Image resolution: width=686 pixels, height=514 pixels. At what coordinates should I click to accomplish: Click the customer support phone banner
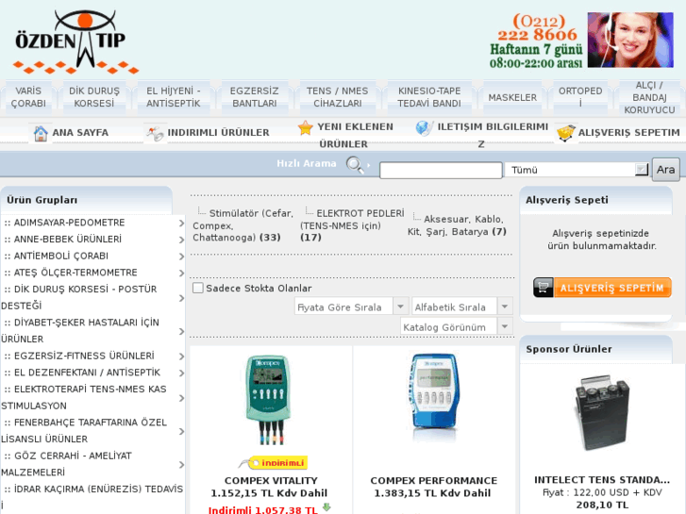[x=581, y=41]
